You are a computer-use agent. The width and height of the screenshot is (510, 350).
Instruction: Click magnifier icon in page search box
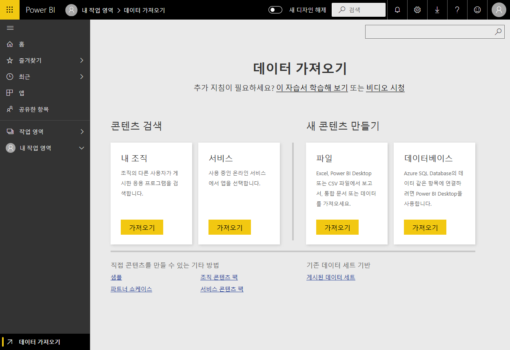[x=498, y=32]
